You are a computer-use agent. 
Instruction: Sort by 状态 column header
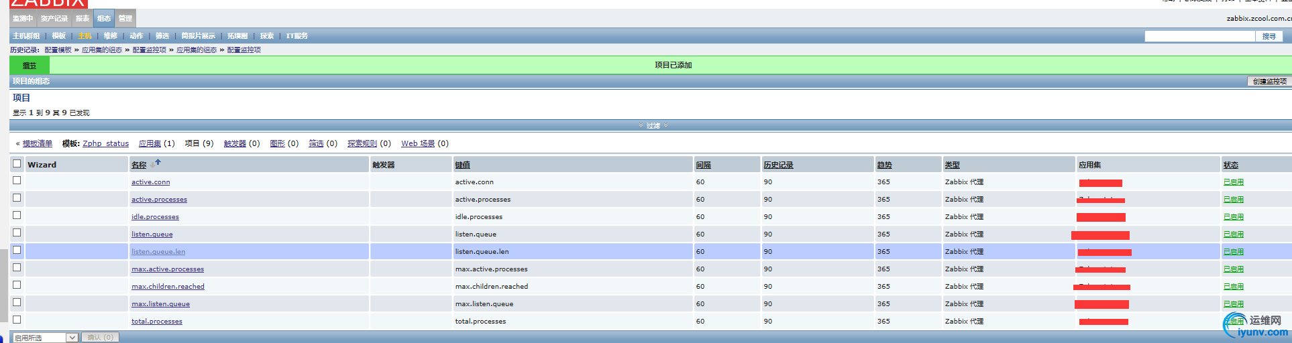click(x=1230, y=165)
